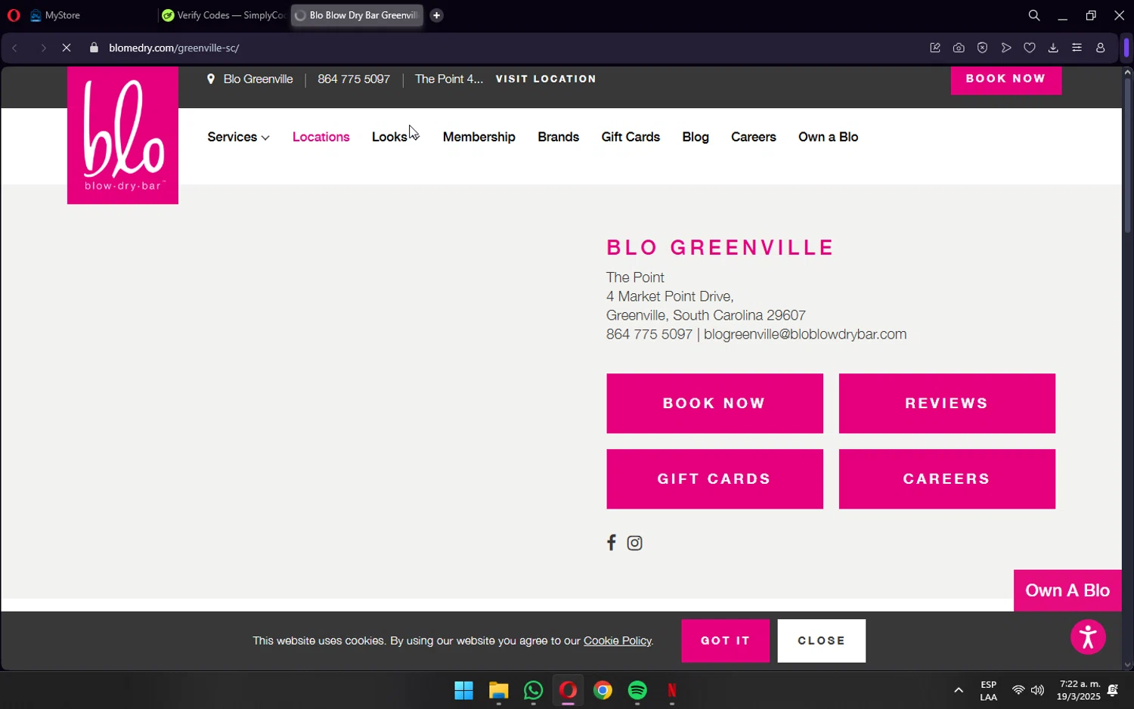Open the downloads icon
Viewport: 1134px width, 709px height.
(1053, 48)
